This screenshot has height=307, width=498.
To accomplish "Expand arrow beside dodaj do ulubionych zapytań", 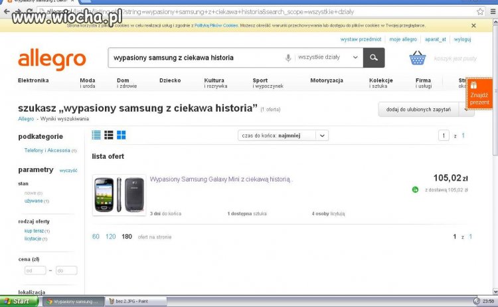I will pos(466,110).
